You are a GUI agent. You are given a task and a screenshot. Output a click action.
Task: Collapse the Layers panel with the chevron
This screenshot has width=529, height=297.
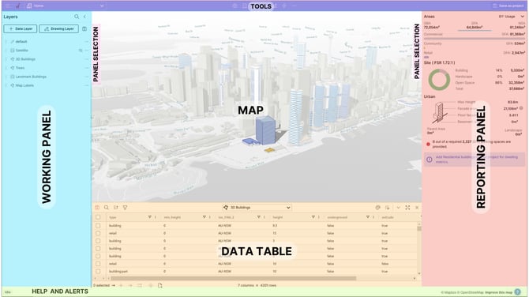(84, 17)
